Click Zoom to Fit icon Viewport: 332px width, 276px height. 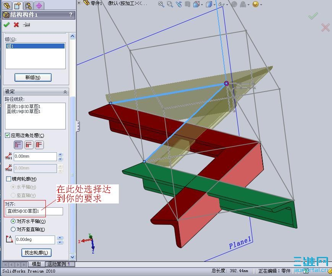161,4
